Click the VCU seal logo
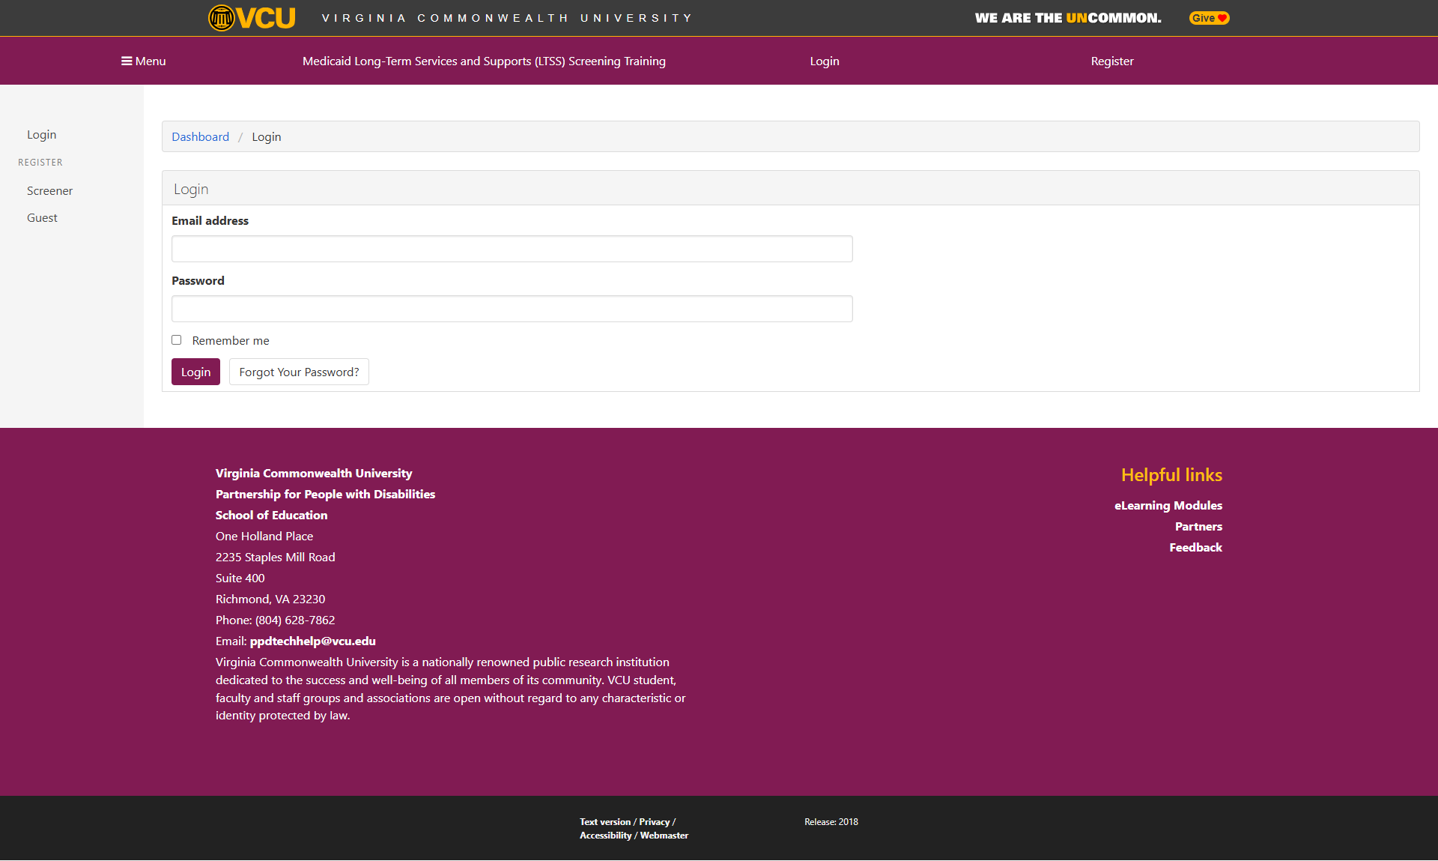 [x=222, y=17]
